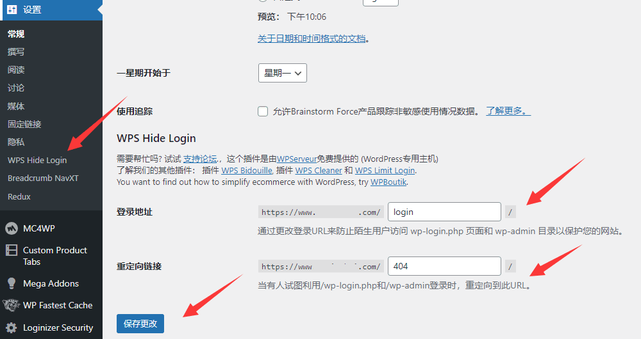Click the Custom Product Tabs icon
This screenshot has height=339, width=641.
coord(12,250)
